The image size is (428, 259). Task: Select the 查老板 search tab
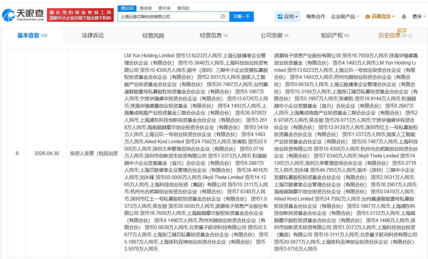[146, 8]
